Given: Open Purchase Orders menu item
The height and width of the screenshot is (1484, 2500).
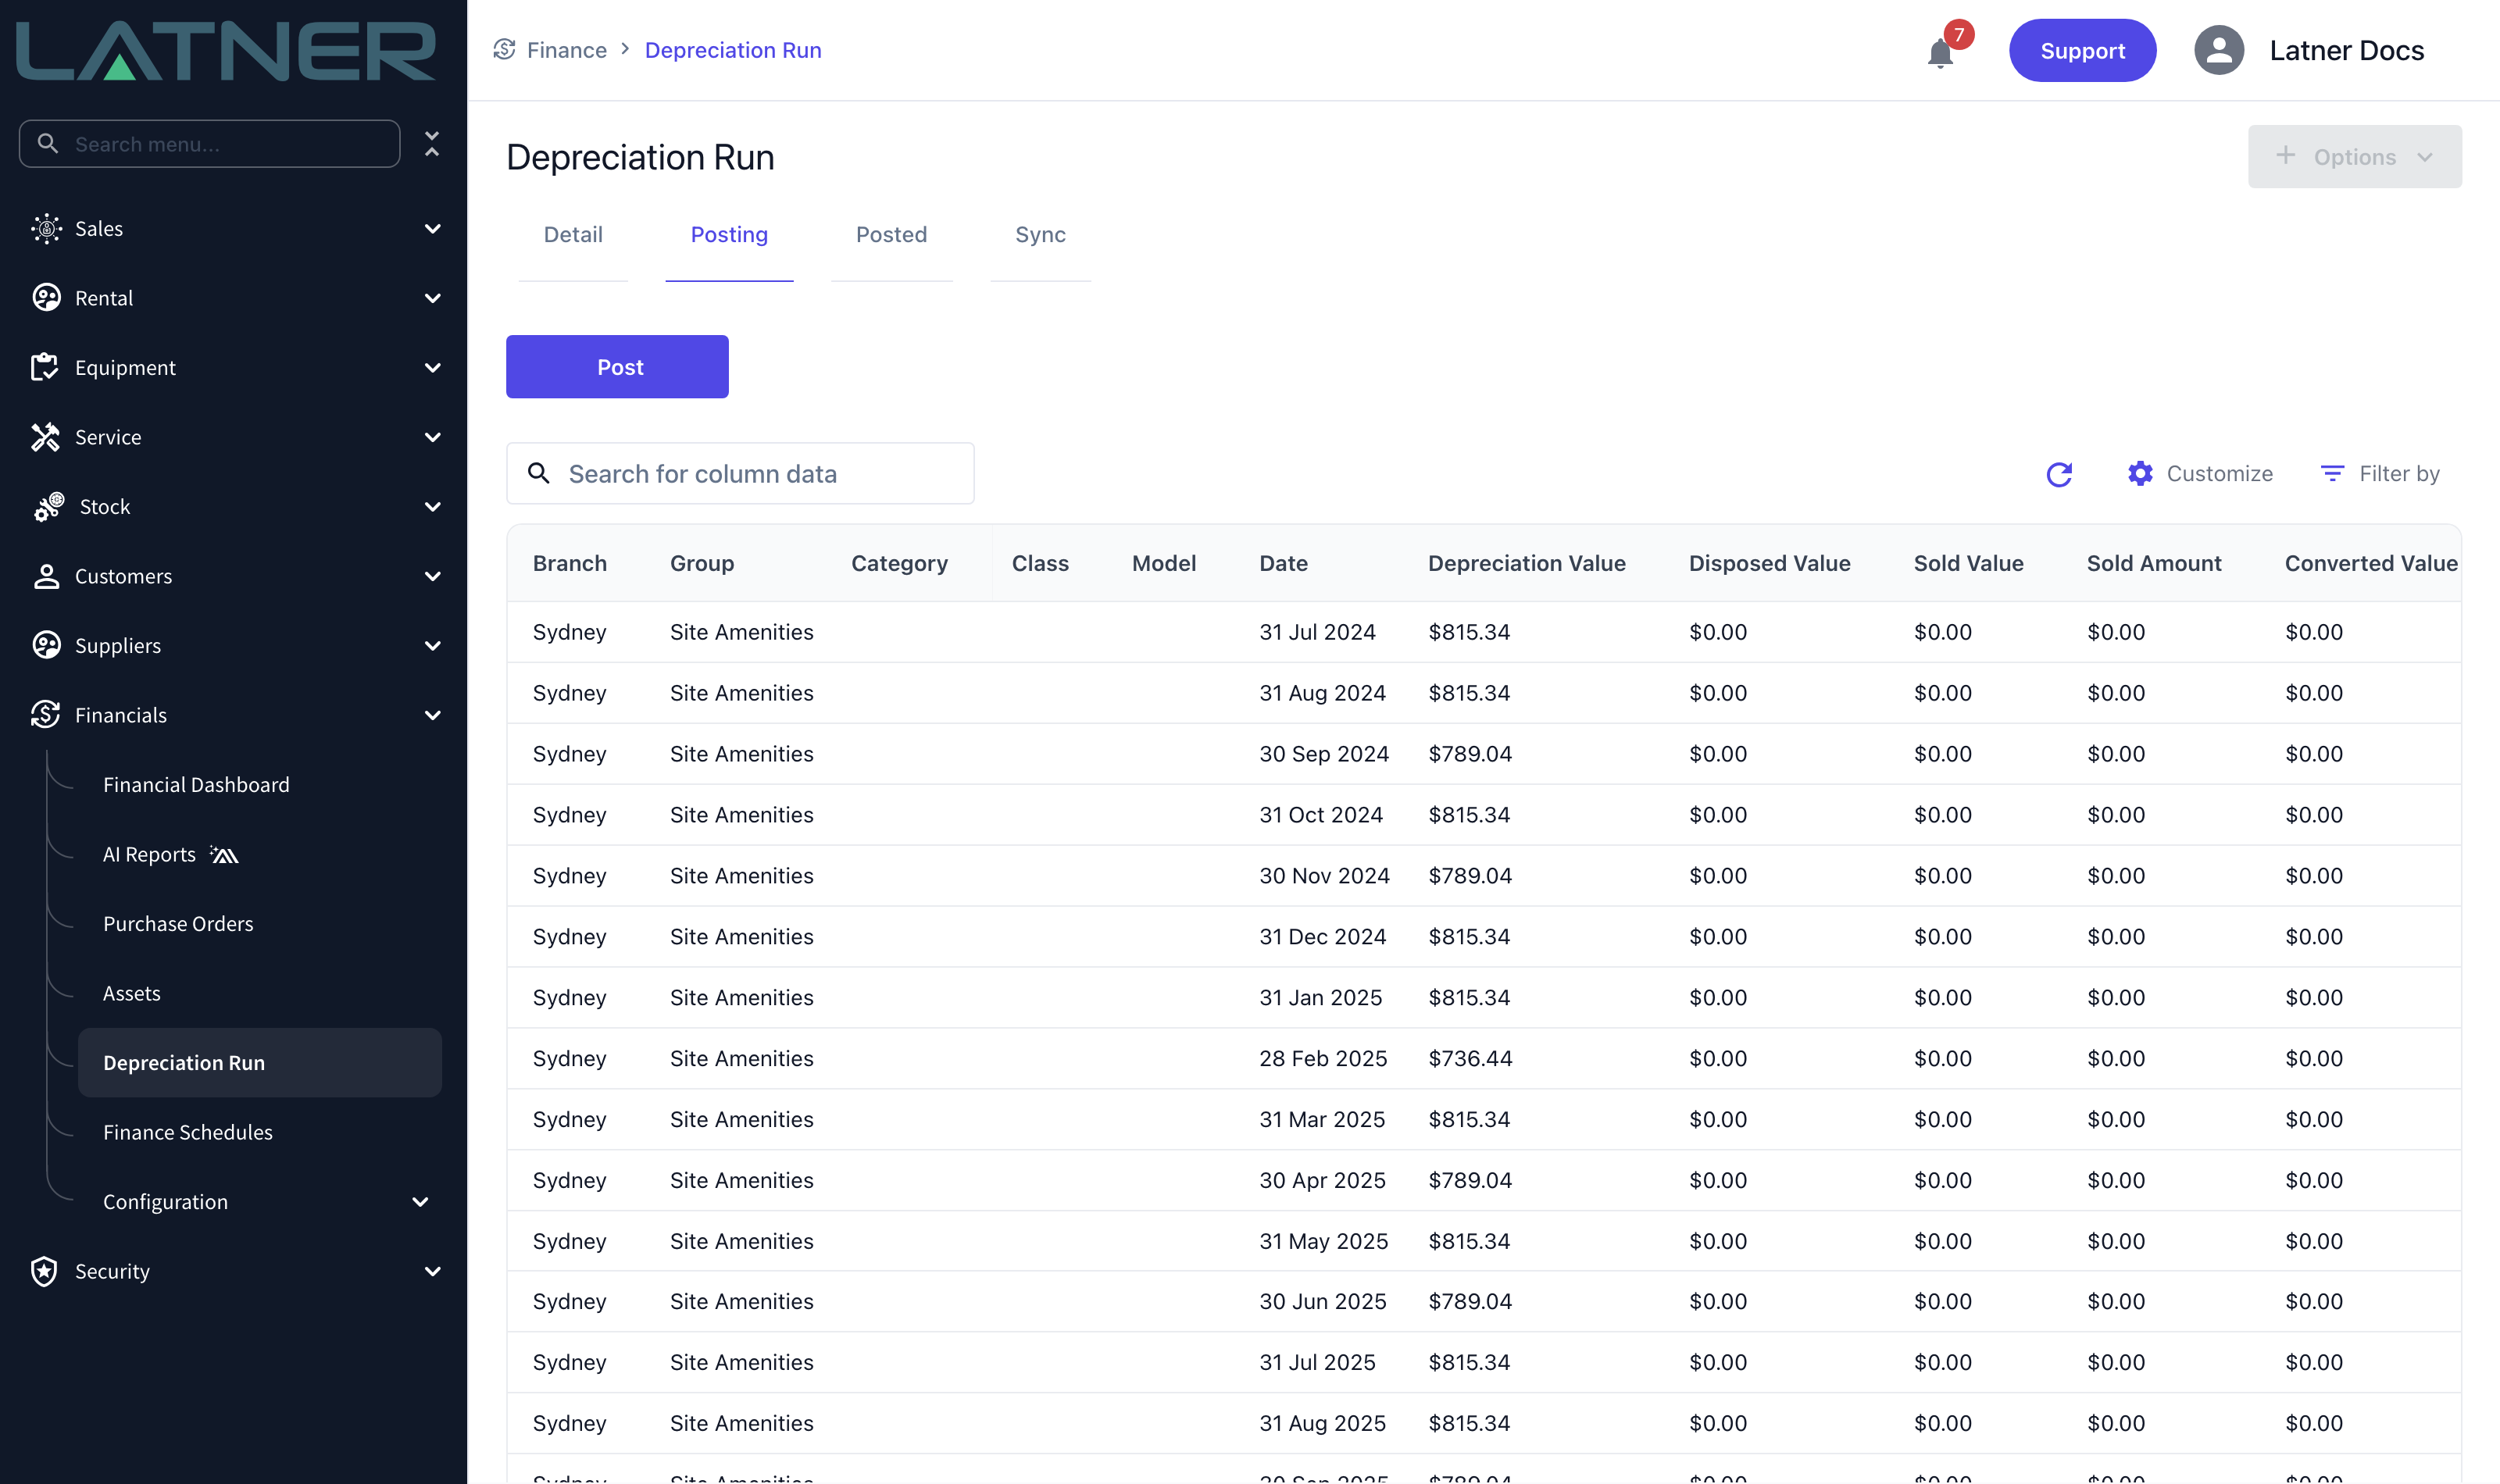Looking at the screenshot, I should (178, 924).
